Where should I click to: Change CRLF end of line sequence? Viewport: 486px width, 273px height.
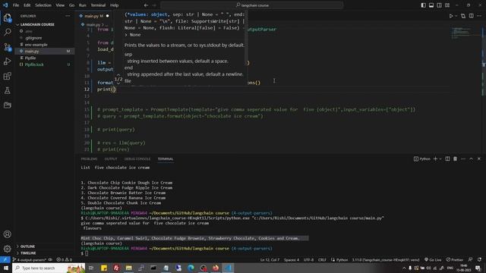pyautogui.click(x=322, y=259)
